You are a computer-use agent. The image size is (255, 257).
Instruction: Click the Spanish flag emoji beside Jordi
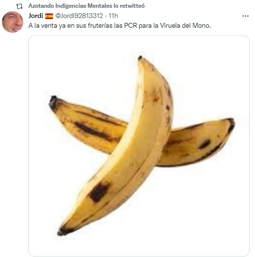tap(49, 16)
